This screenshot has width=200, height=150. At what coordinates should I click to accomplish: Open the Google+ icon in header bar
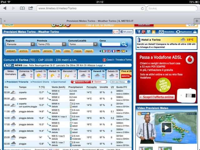[143, 32]
